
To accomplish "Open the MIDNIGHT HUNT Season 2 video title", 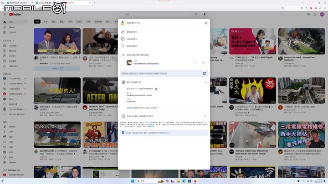I will pos(103,108).
